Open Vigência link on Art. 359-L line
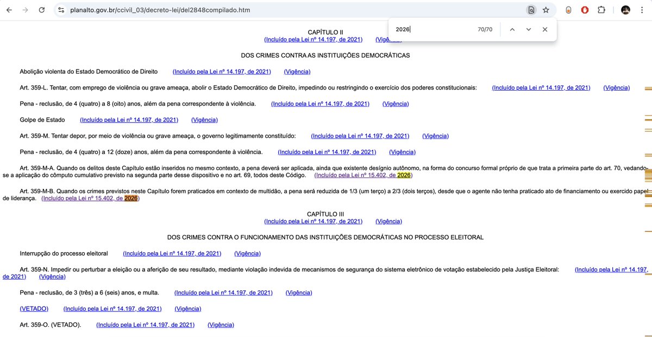 point(617,88)
